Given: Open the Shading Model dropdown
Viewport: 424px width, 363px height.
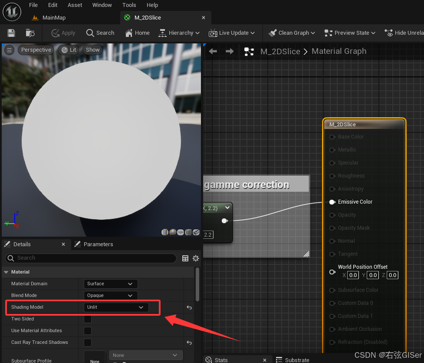Looking at the screenshot, I should click(116, 307).
